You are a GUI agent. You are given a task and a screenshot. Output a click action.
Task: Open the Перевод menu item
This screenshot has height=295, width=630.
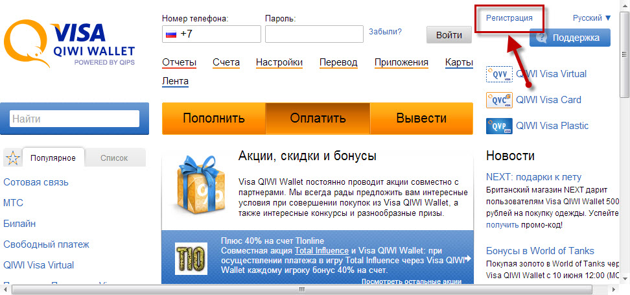338,63
